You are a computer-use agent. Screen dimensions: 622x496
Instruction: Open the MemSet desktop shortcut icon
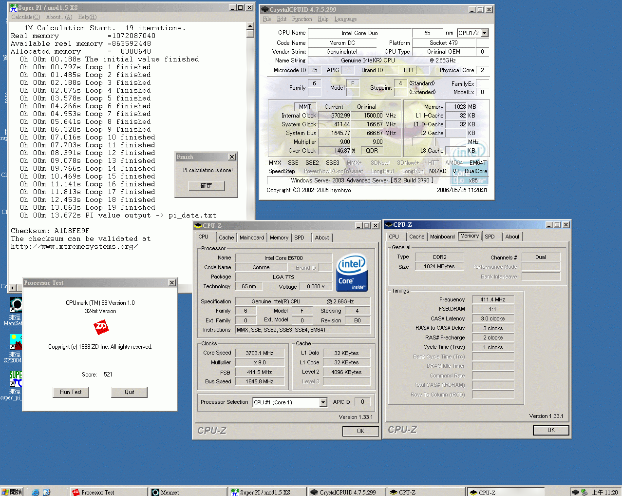tap(16, 305)
